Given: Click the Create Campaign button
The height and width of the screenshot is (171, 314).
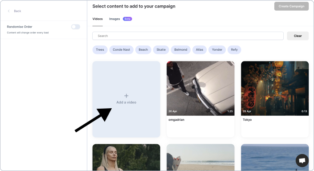Looking at the screenshot, I should [291, 6].
